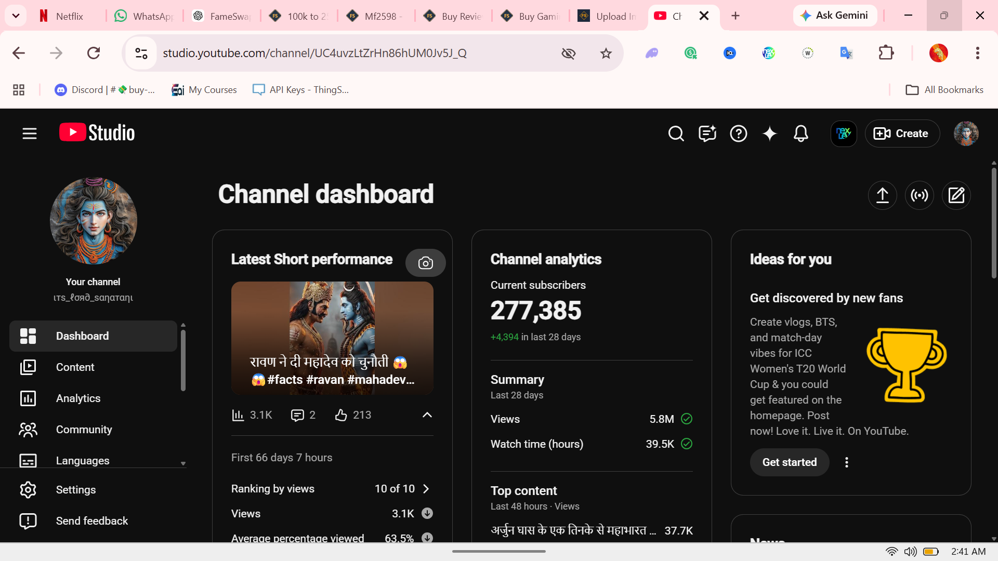This screenshot has height=561, width=998.
Task: Toggle the eye-slash tracking icon in address bar
Action: pos(568,53)
